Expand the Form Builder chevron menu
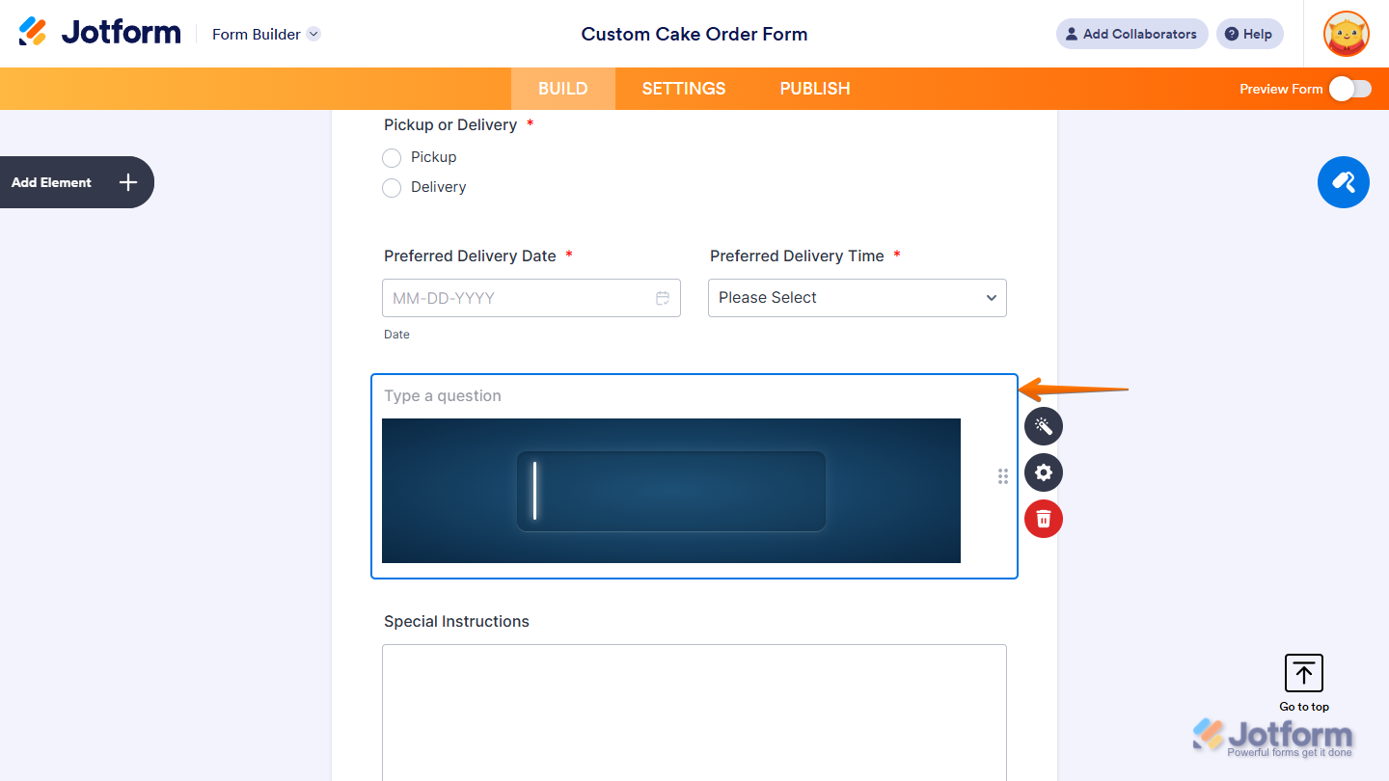The height and width of the screenshot is (781, 1389). click(313, 34)
